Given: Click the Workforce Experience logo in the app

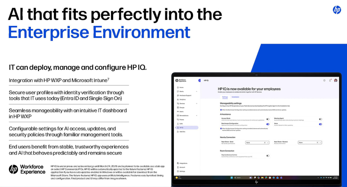Looking at the screenshot, I should 181,80.
